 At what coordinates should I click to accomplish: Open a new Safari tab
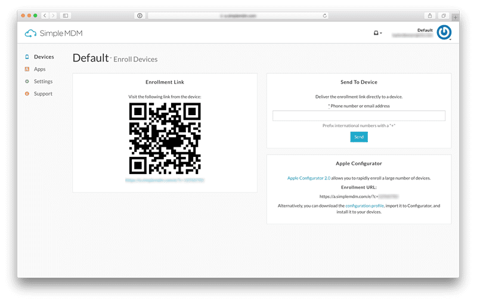[456, 17]
